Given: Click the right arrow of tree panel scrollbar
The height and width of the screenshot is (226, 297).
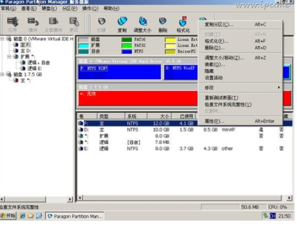Looking at the screenshot, I should [70, 199].
